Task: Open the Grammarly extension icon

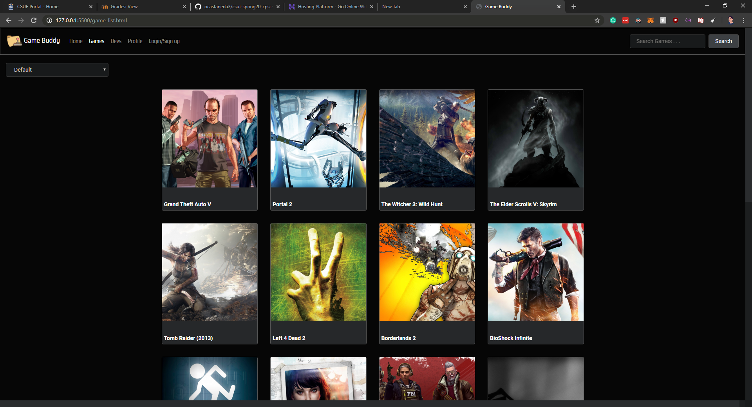Action: [x=613, y=20]
